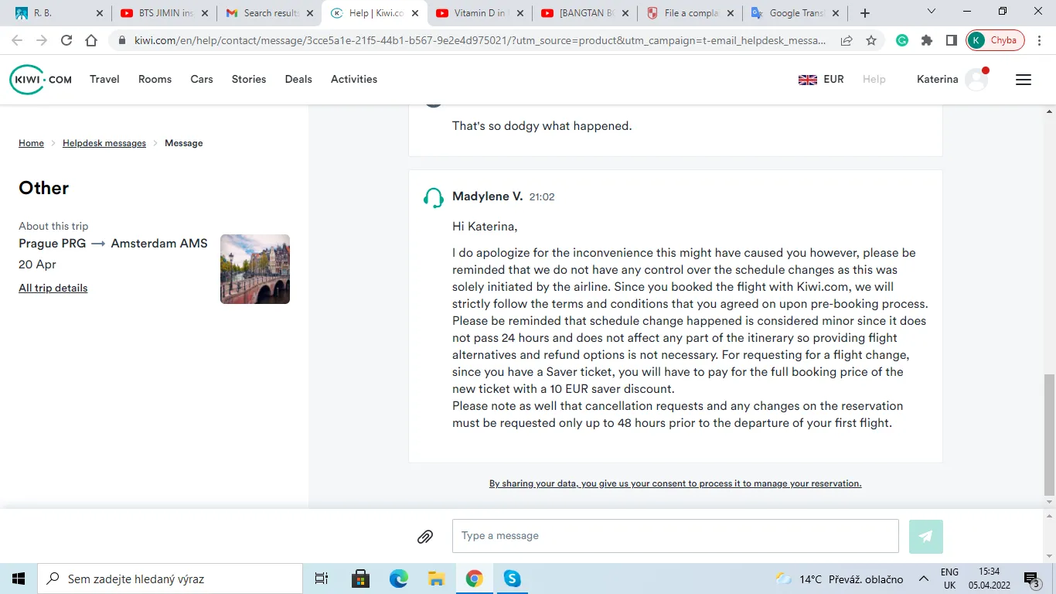Open File Explorer from taskbar
The height and width of the screenshot is (594, 1056).
[436, 579]
